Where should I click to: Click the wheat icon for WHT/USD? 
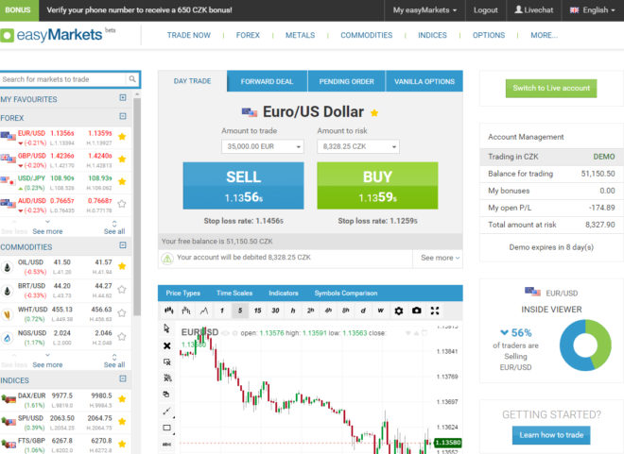pyautogui.click(x=8, y=314)
